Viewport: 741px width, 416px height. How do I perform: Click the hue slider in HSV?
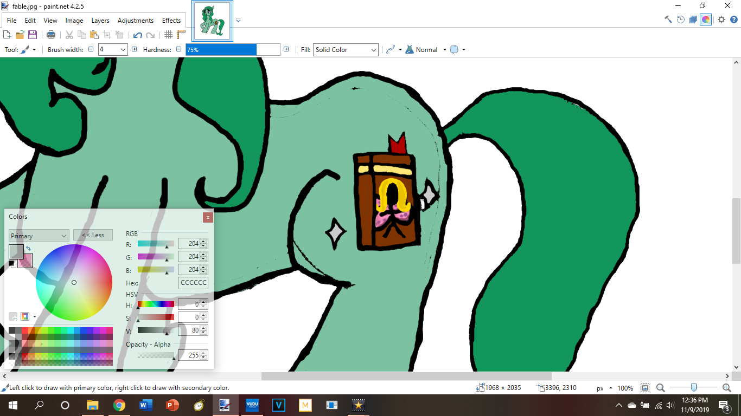click(x=156, y=304)
